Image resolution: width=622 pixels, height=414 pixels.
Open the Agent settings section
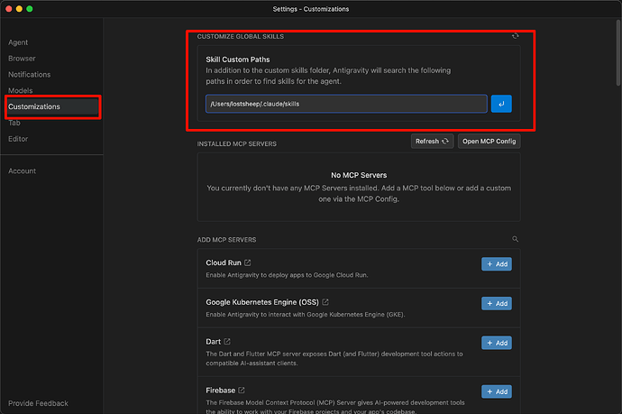(18, 42)
